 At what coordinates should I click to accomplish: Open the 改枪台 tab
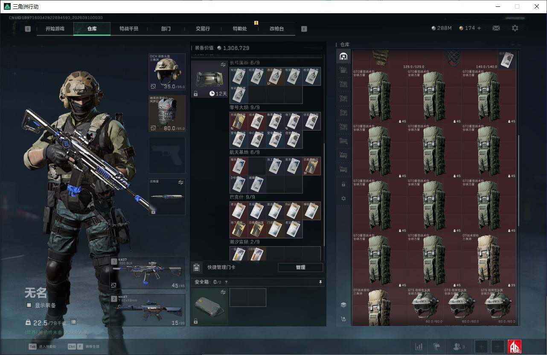276,29
